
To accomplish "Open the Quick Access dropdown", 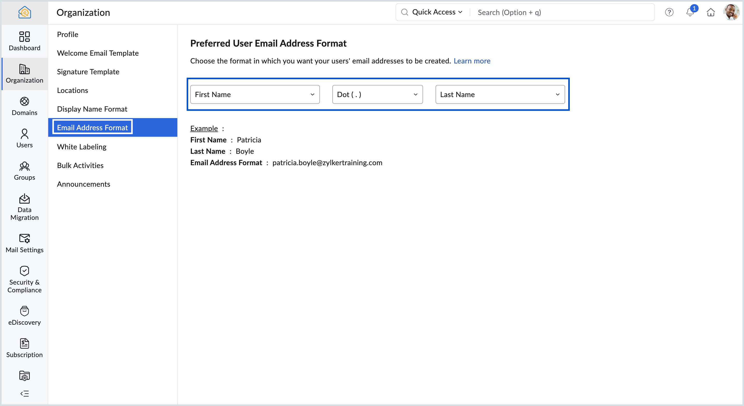I will point(437,12).
